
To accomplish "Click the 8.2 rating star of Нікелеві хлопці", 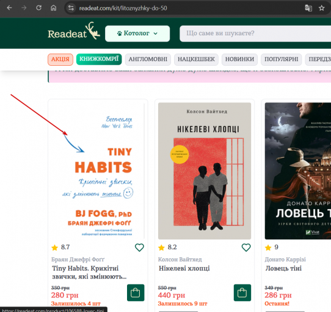I will [x=161, y=247].
